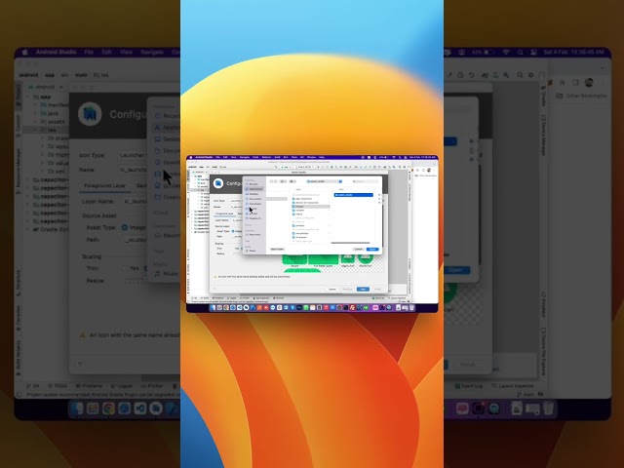Open Android Studio menu in blurred background menu bar
Screen dimensions: 624x468
click(56, 52)
